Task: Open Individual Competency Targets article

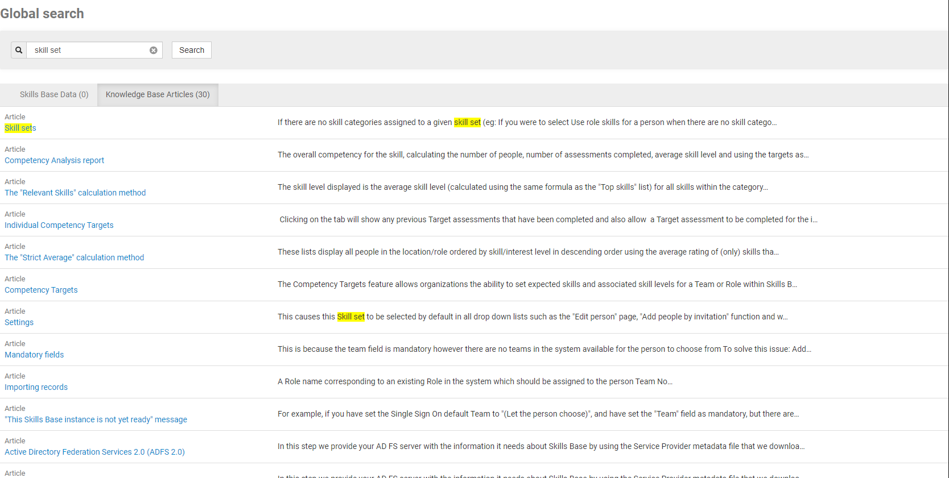Action: pyautogui.click(x=59, y=225)
